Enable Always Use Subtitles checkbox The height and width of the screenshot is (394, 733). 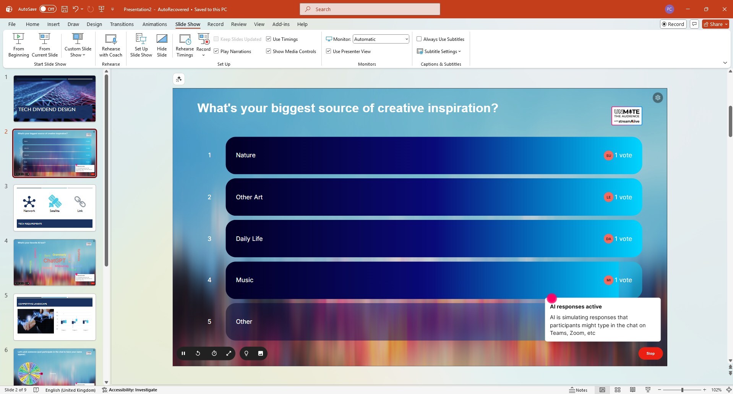pyautogui.click(x=419, y=39)
